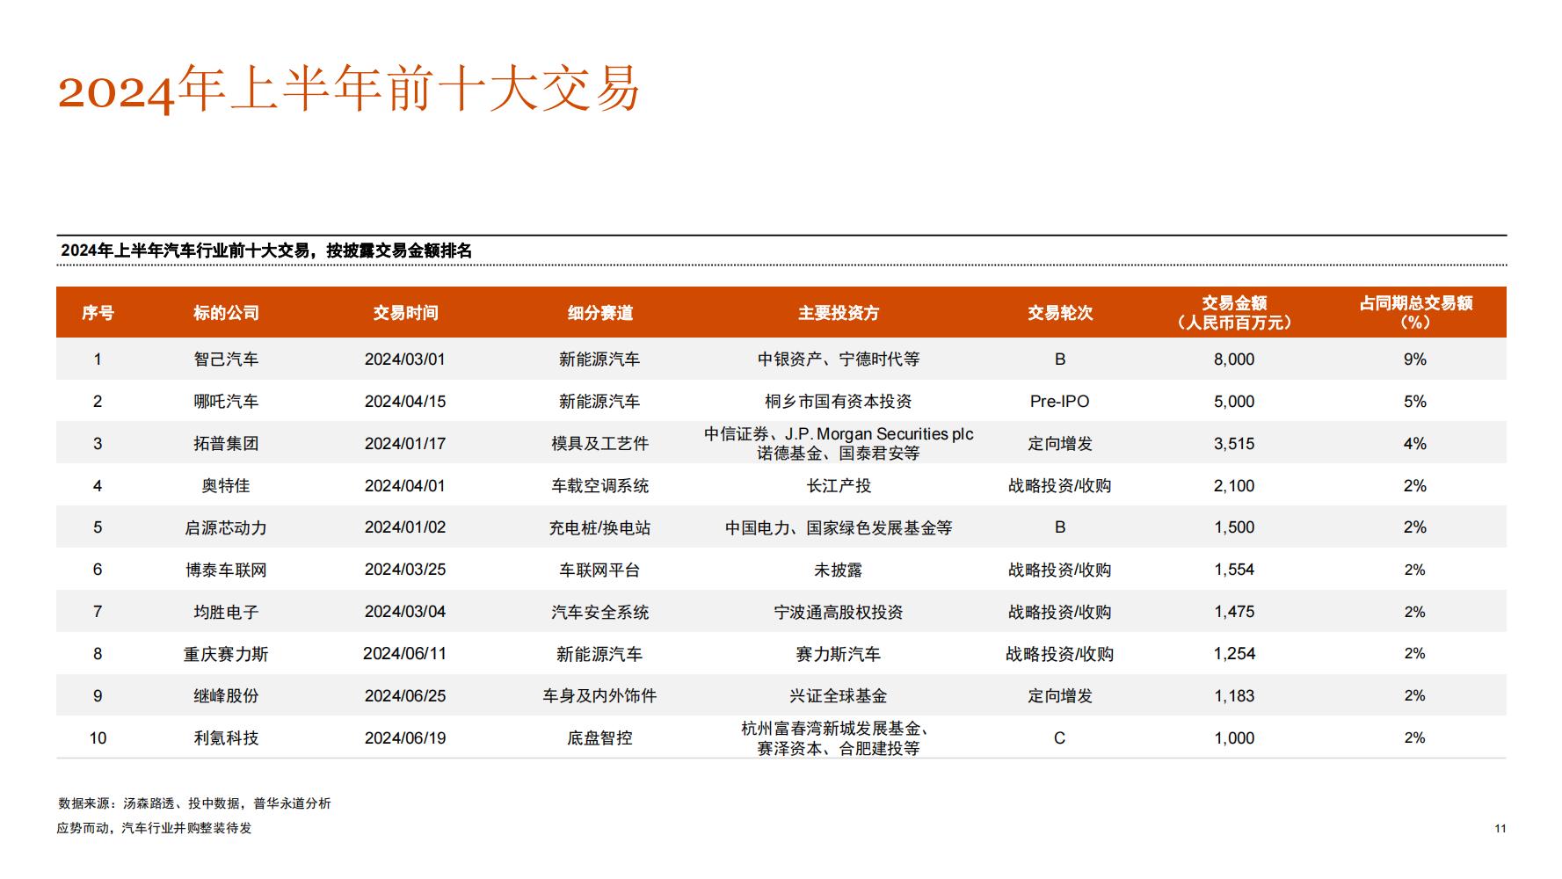1562x879 pixels.
Task: Click the 主要投资方 column header
Action: coord(839,313)
